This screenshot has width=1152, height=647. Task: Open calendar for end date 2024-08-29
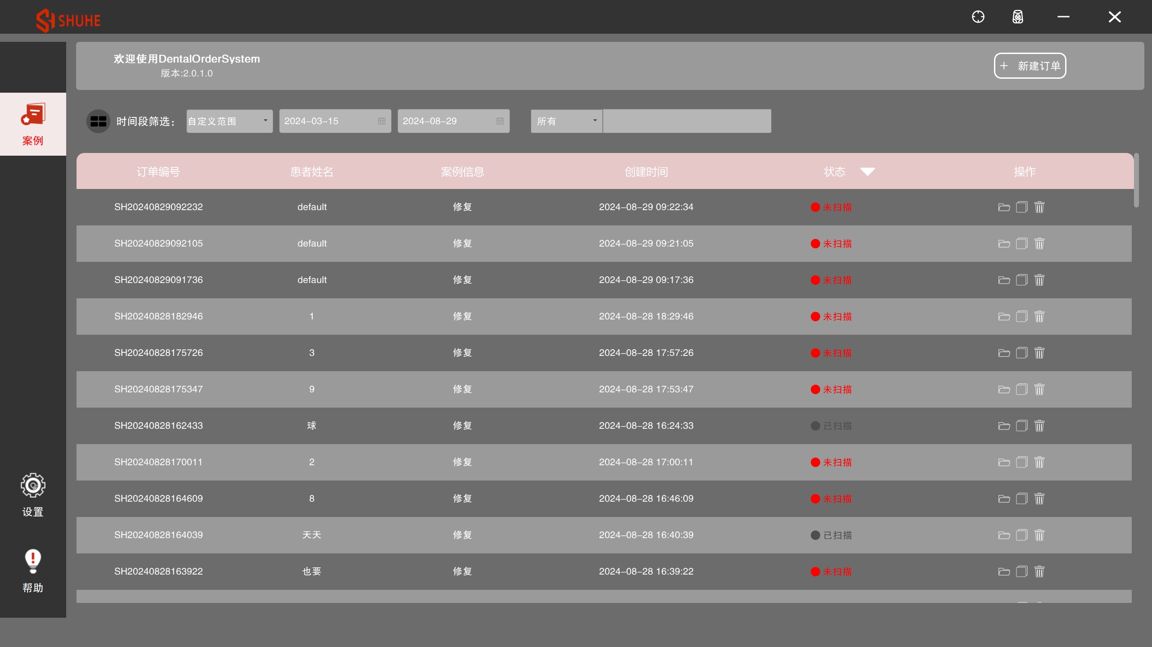[500, 121]
